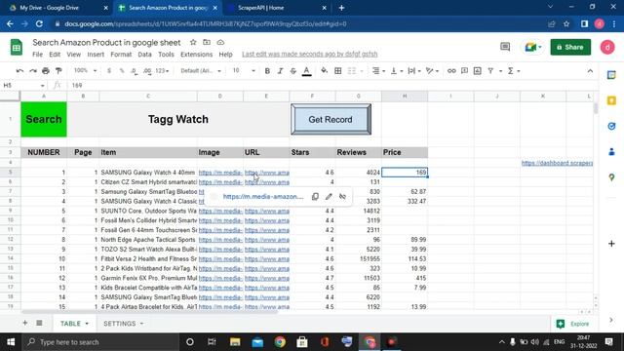This screenshot has height=351, width=624.
Task: Open the Functions sigma dropdown
Action: (514, 71)
